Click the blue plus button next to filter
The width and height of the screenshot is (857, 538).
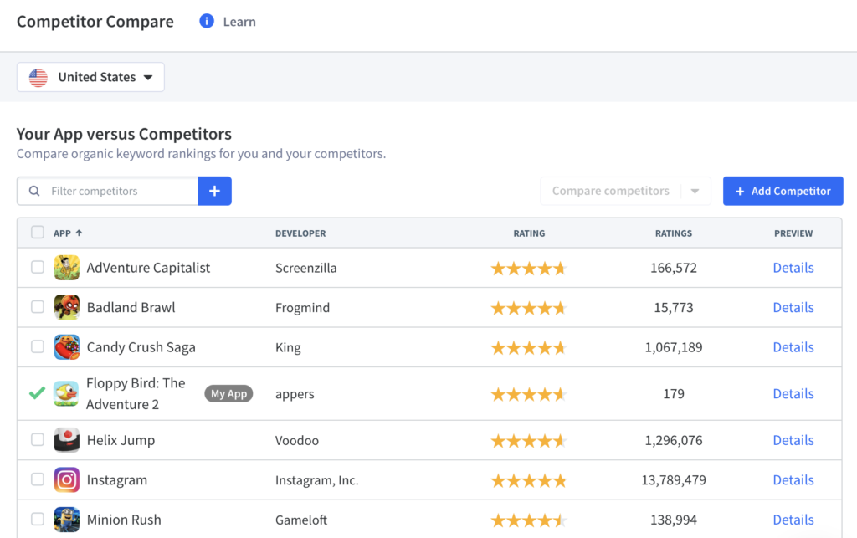(215, 191)
